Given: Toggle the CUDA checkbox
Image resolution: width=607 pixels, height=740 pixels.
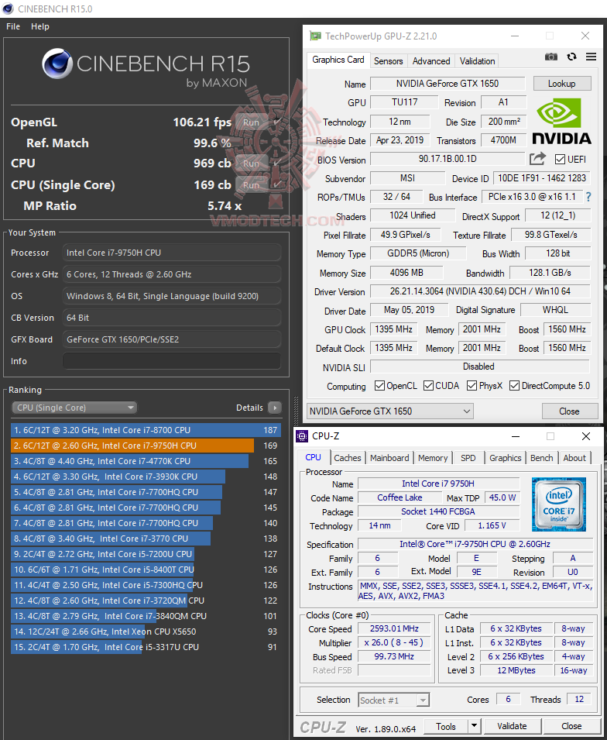Looking at the screenshot, I should 428,386.
